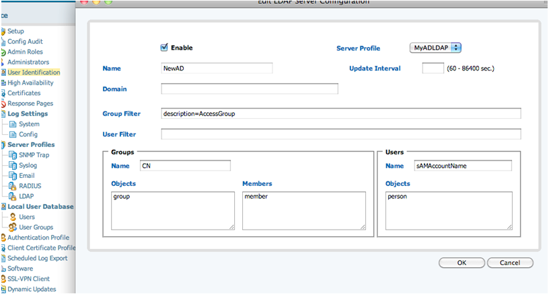
Task: Click the User Identification icon
Action: point(3,72)
